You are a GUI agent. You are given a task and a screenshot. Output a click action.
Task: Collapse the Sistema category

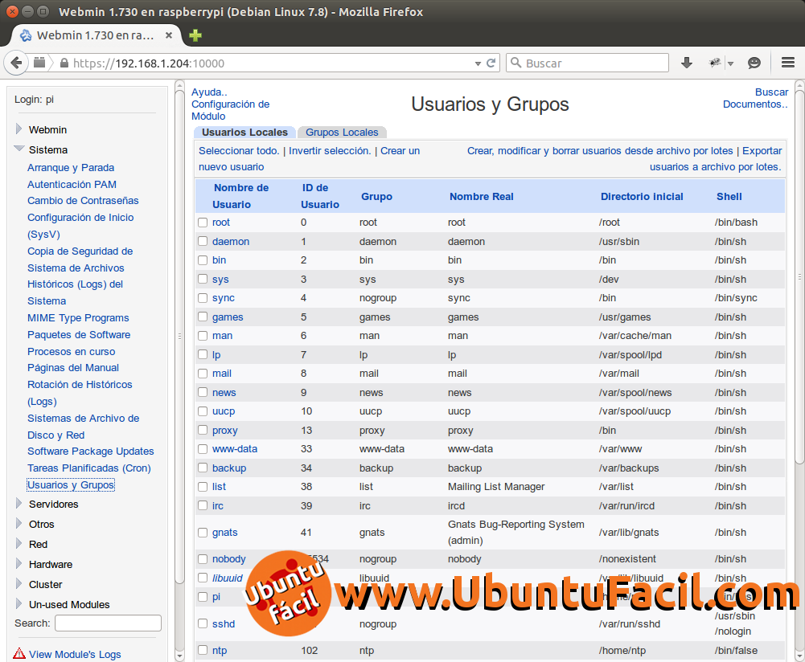[x=19, y=149]
